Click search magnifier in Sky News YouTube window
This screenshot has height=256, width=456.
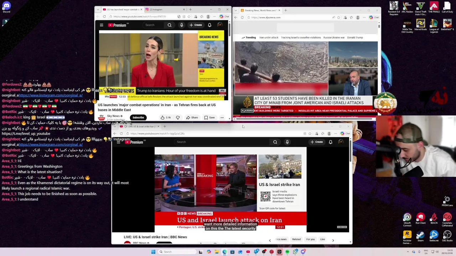pos(170,25)
